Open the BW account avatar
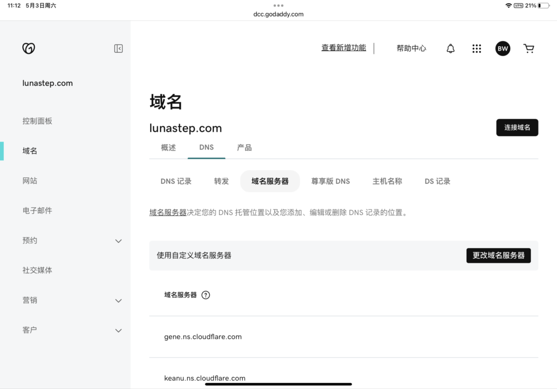Screen dimensions: 557x389 (503, 48)
